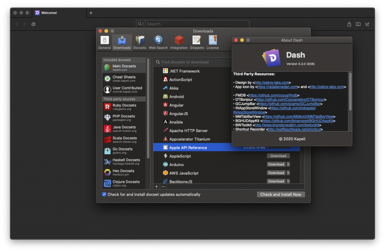Viewport: 385px width, 252px height.
Task: Open the Snippets preferences pane
Action: [x=197, y=43]
